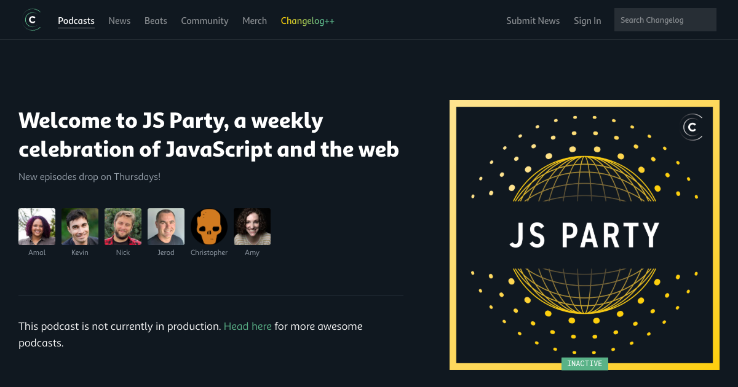Viewport: 738px width, 387px height.
Task: Visit the Community page
Action: coord(204,20)
